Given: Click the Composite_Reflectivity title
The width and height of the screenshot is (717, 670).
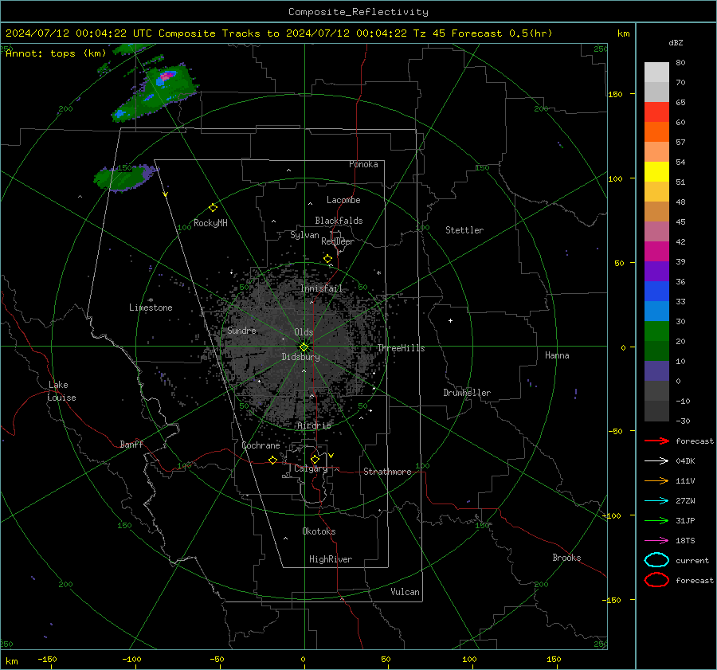Looking at the screenshot, I should (x=358, y=12).
